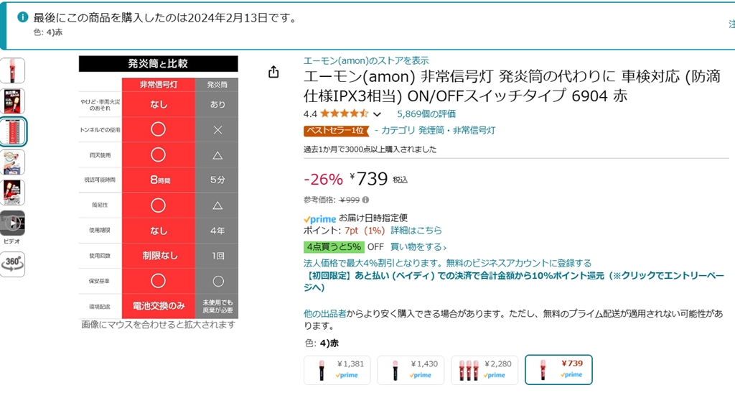Image resolution: width=735 pixels, height=398 pixels.
Task: Click the info icon in purchase notice
Action: (x=22, y=17)
